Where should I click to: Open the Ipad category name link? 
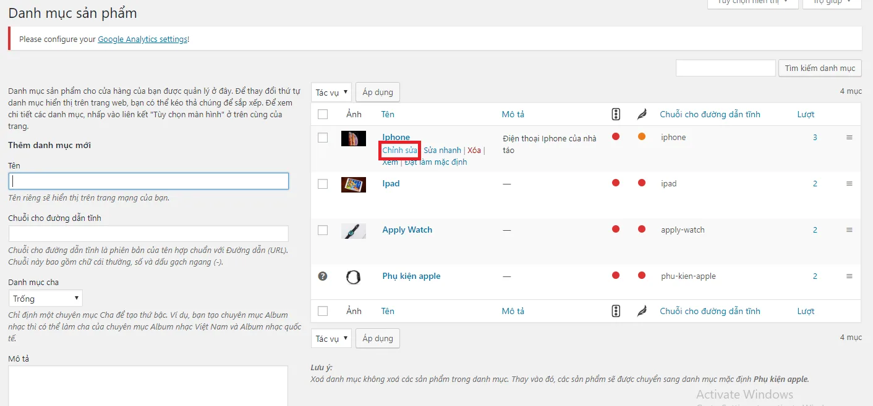tap(391, 184)
